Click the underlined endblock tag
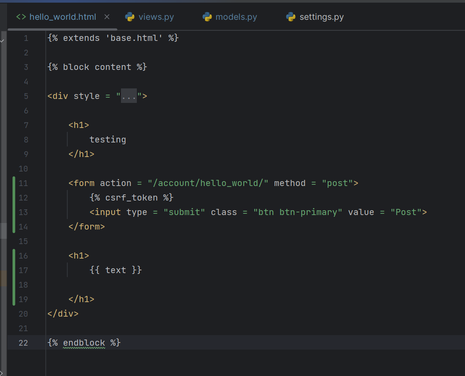 point(84,343)
